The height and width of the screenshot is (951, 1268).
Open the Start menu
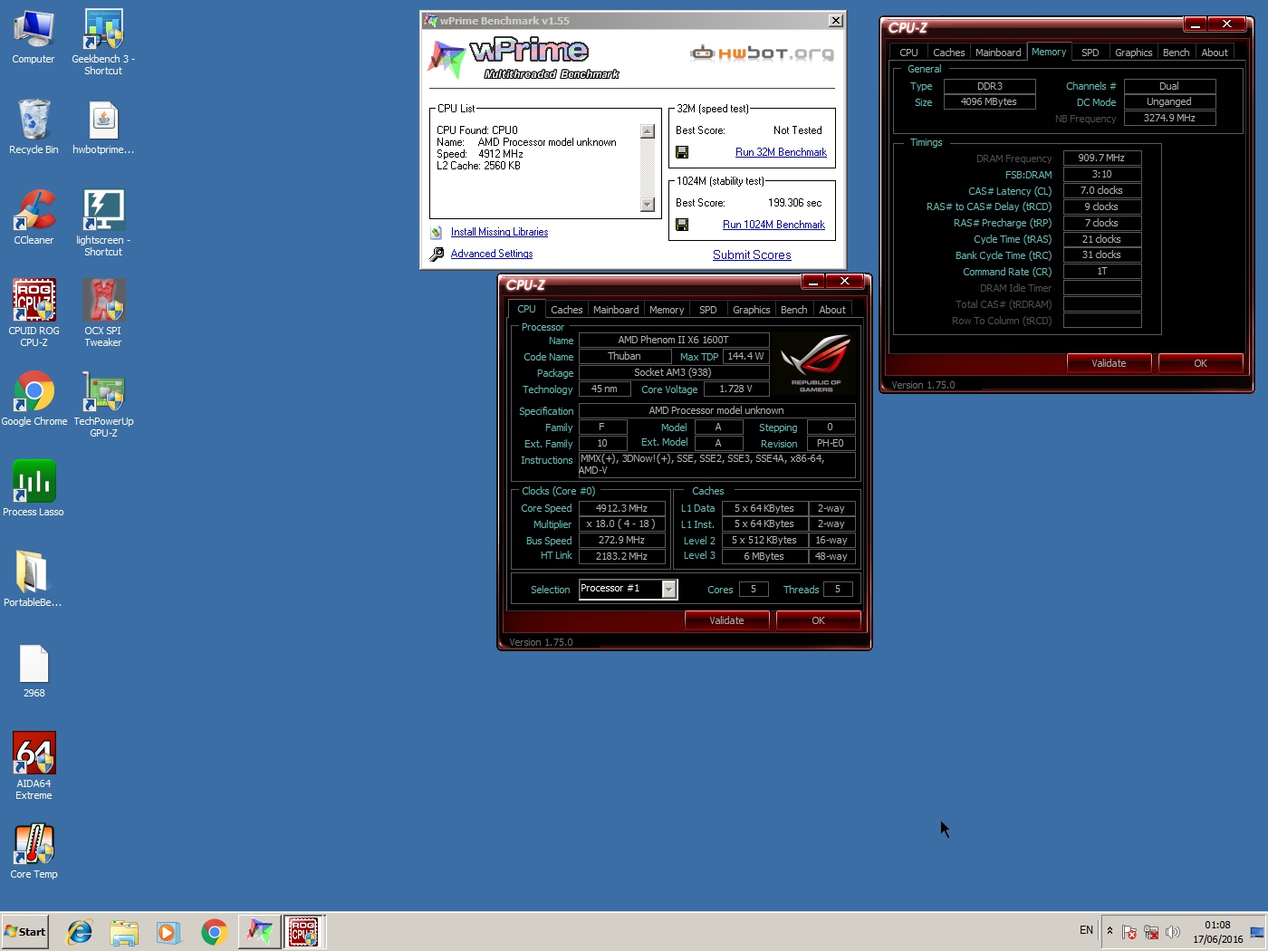coord(24,931)
